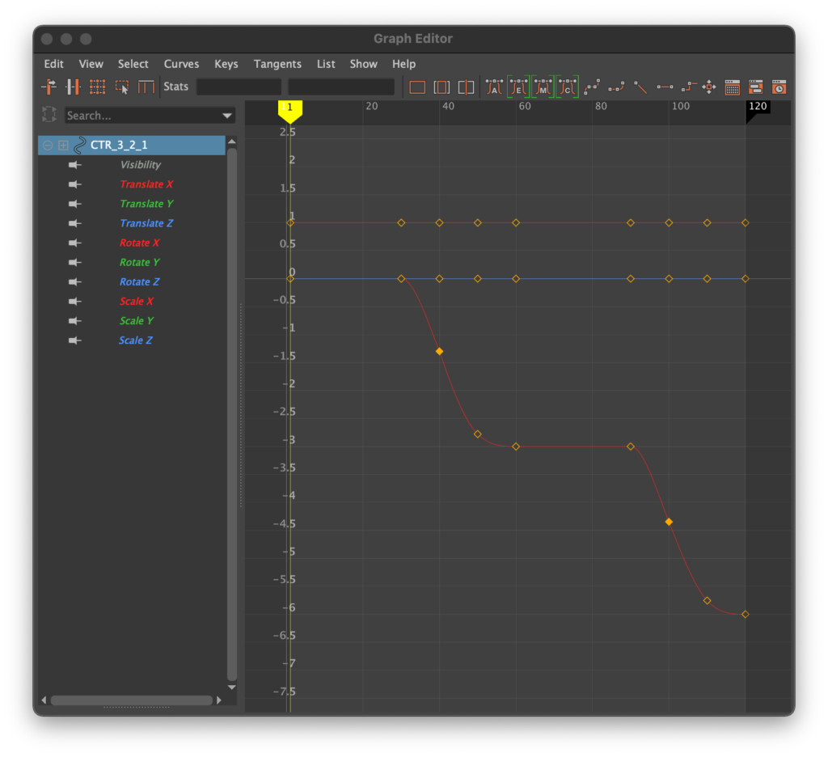Viewport: 828px width, 757px height.
Task: Open the Tangents menu
Action: 277,64
